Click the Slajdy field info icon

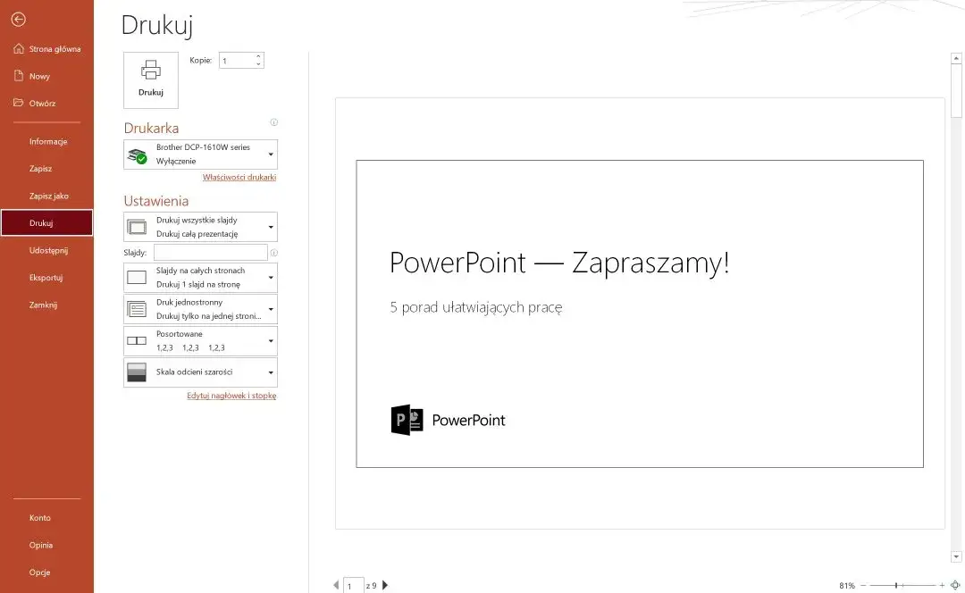(274, 253)
